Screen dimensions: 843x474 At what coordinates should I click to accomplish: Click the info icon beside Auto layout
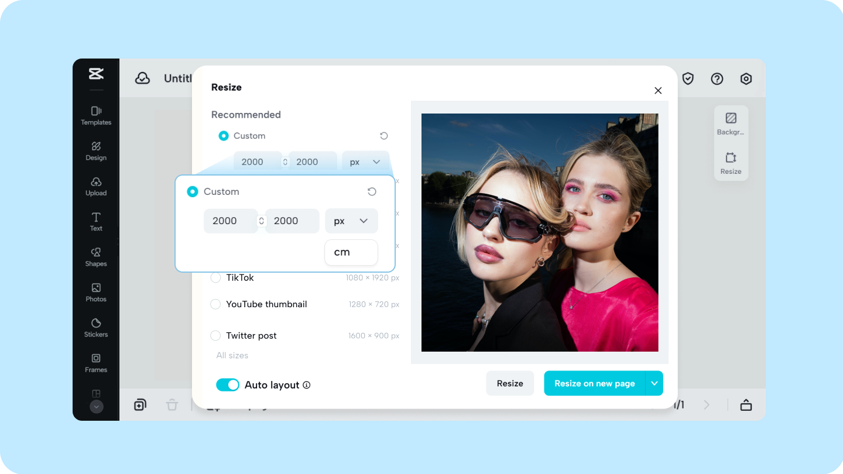coord(307,385)
